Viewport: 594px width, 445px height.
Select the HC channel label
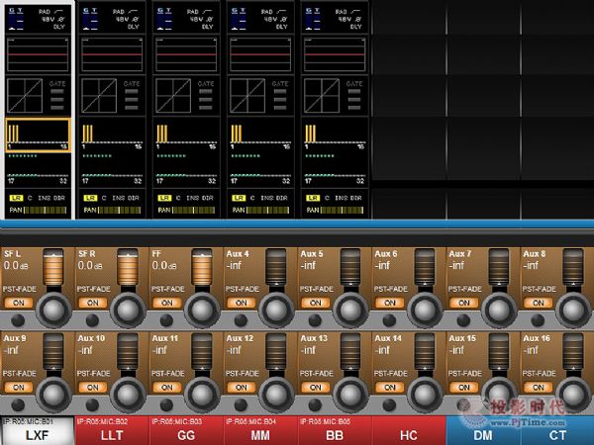408,434
